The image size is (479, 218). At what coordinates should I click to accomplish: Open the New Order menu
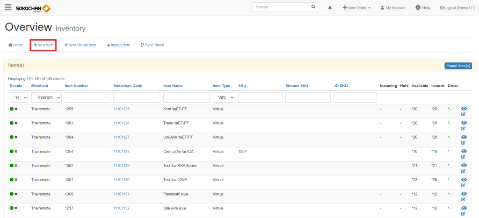pyautogui.click(x=356, y=8)
